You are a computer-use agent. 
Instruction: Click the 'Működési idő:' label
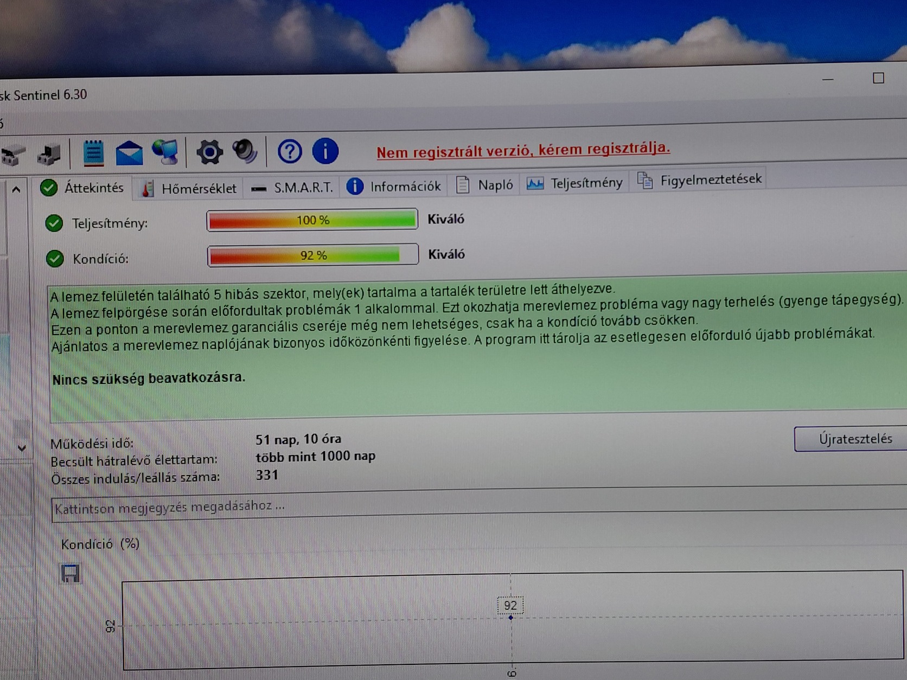pos(92,444)
